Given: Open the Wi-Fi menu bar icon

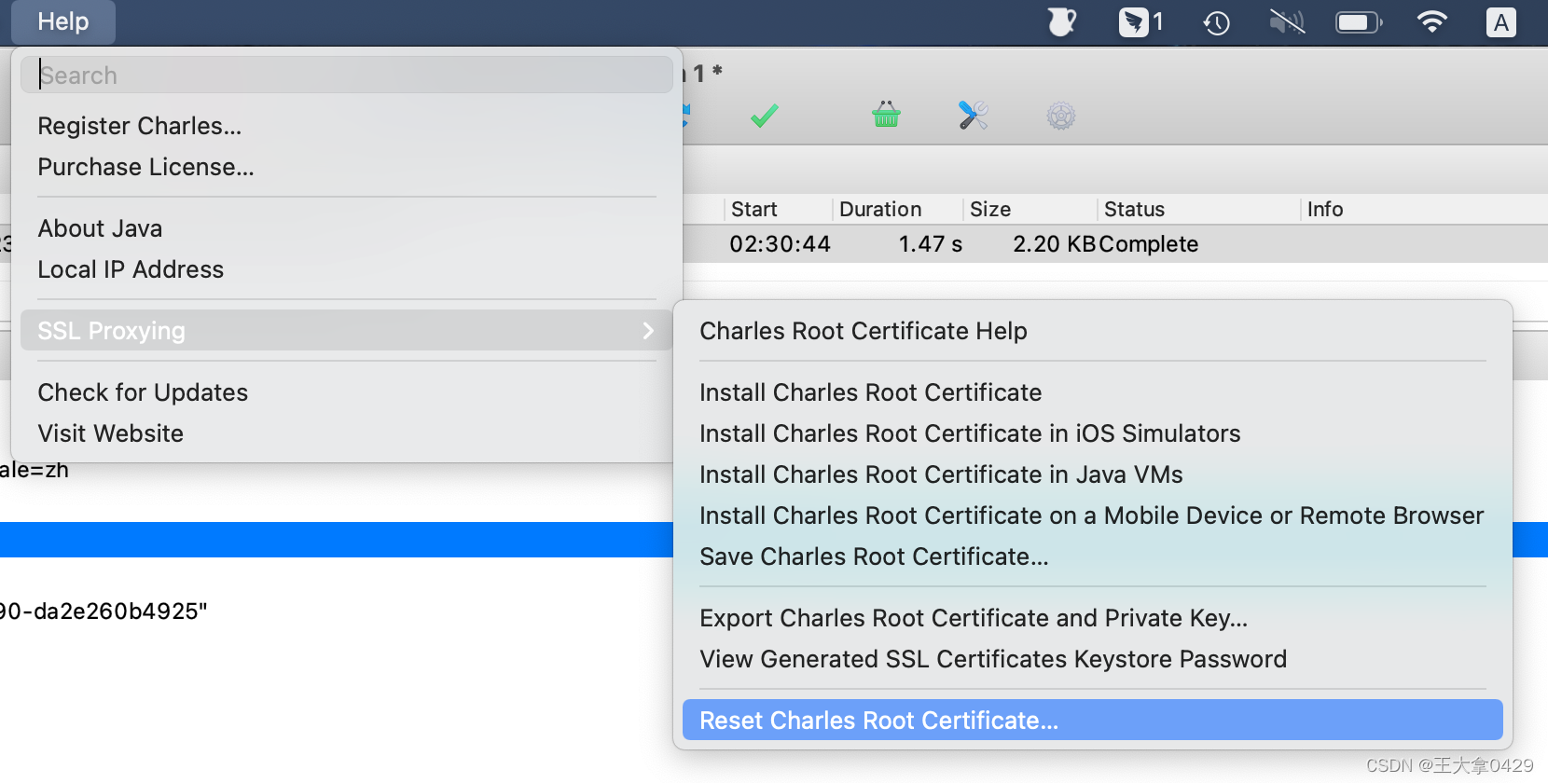Looking at the screenshot, I should coord(1431,21).
